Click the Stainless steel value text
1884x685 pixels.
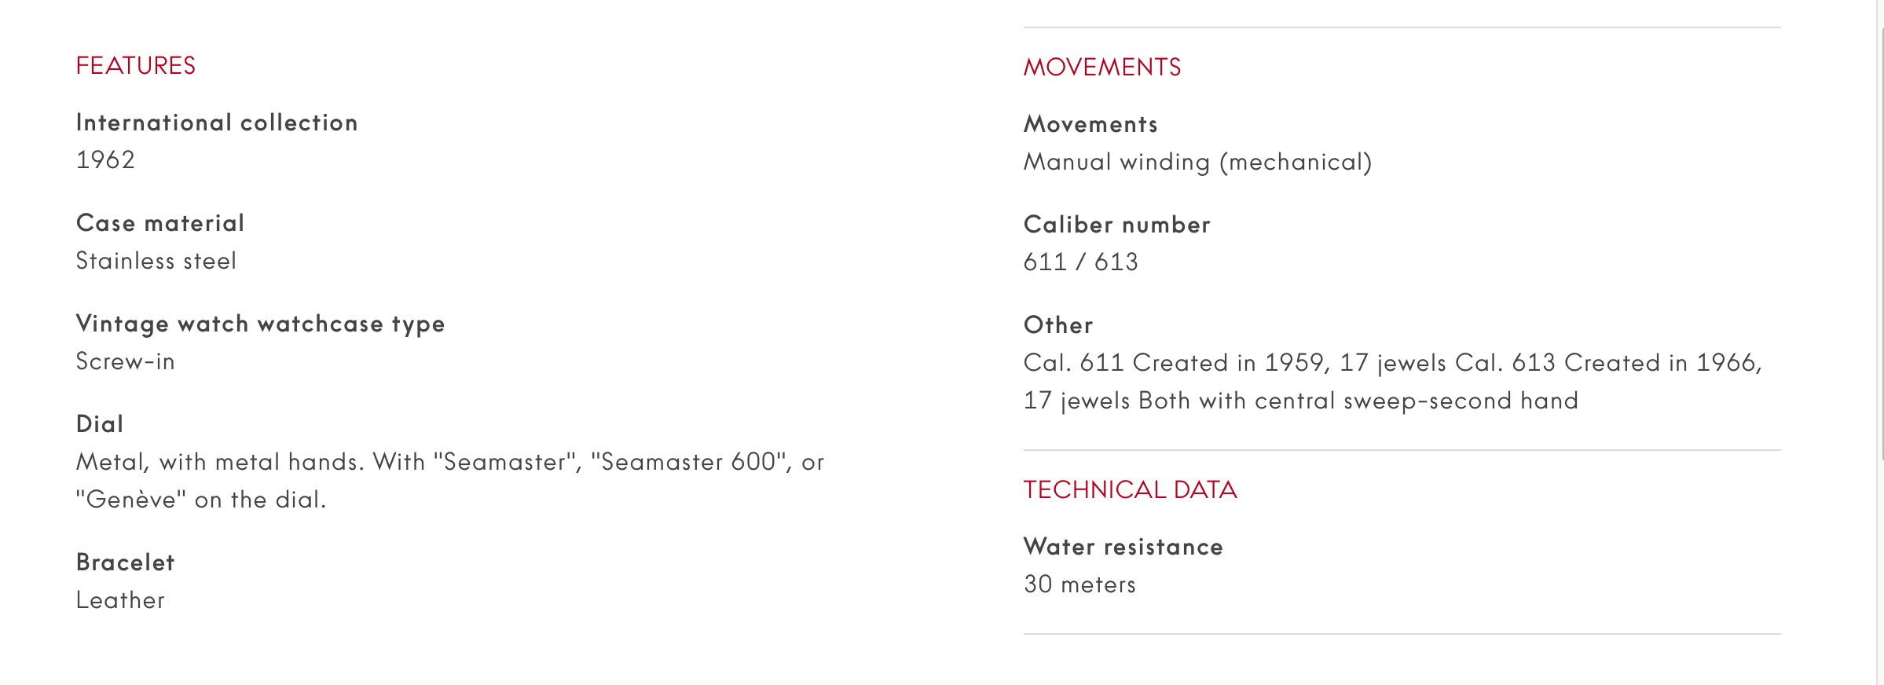tap(156, 261)
